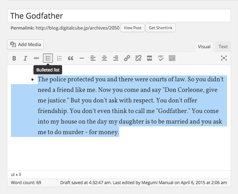238x194 pixels.
Task: Enter distraction-free fullscreen writing mode
Action: pyautogui.click(x=224, y=58)
